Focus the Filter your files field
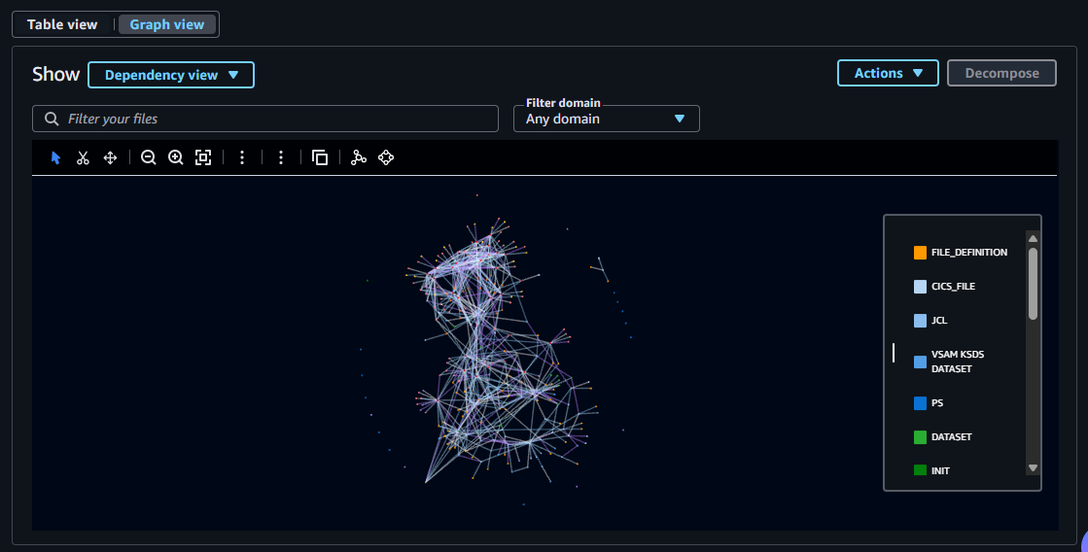The width and height of the screenshot is (1088, 552). tap(265, 119)
